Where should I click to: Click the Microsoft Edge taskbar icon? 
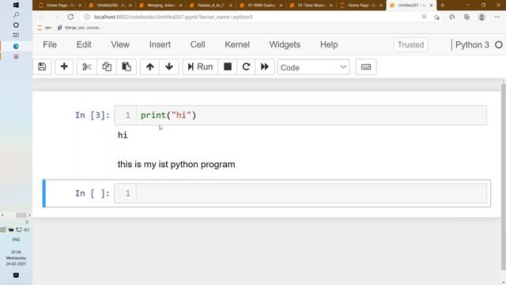[16, 46]
